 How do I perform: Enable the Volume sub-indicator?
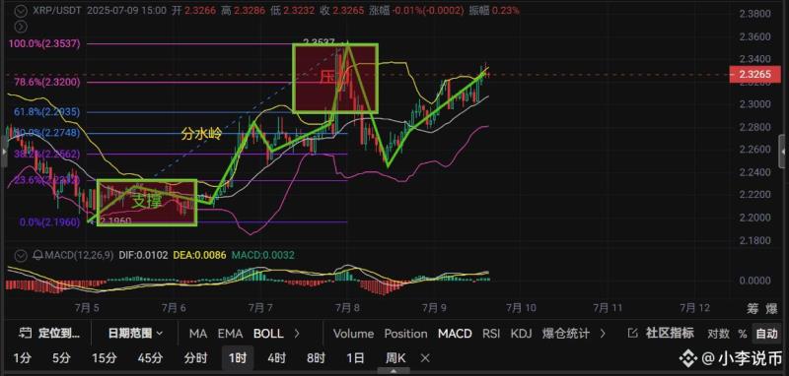point(353,334)
